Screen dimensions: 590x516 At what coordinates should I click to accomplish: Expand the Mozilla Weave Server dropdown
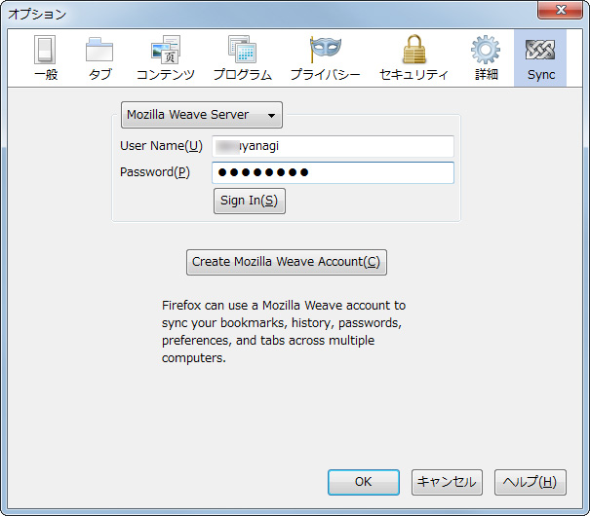point(202,115)
